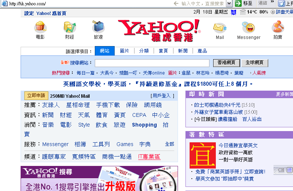Image resolution: width=293 pixels, height=191 pixels.
Task: Open the 寬頻特區 channel link
Action: click(x=84, y=157)
